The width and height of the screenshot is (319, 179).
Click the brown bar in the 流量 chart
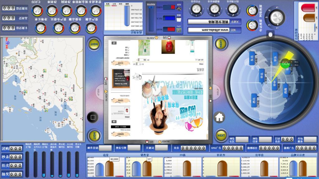(109, 169)
